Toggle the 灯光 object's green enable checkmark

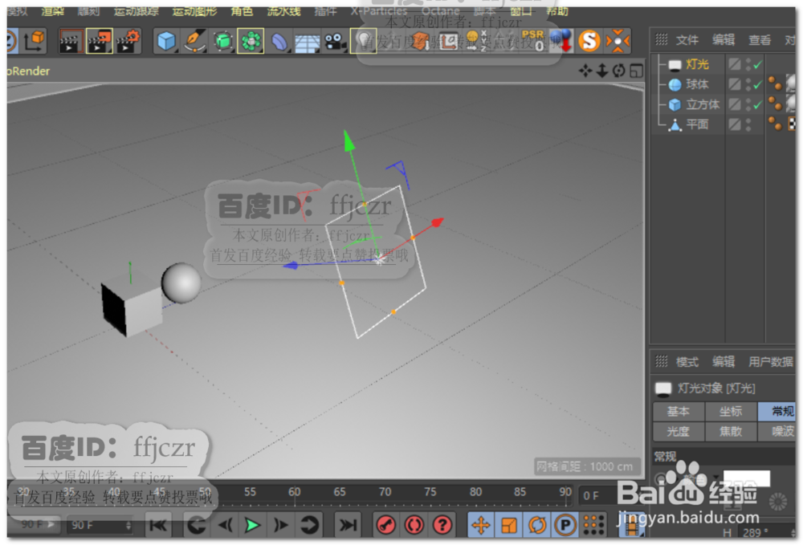click(x=757, y=63)
